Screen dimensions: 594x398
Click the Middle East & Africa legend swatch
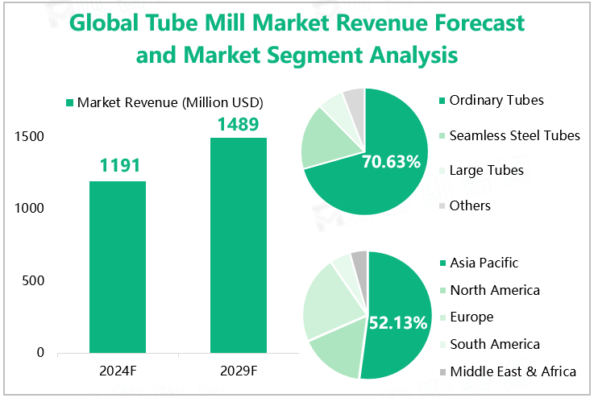tap(441, 372)
